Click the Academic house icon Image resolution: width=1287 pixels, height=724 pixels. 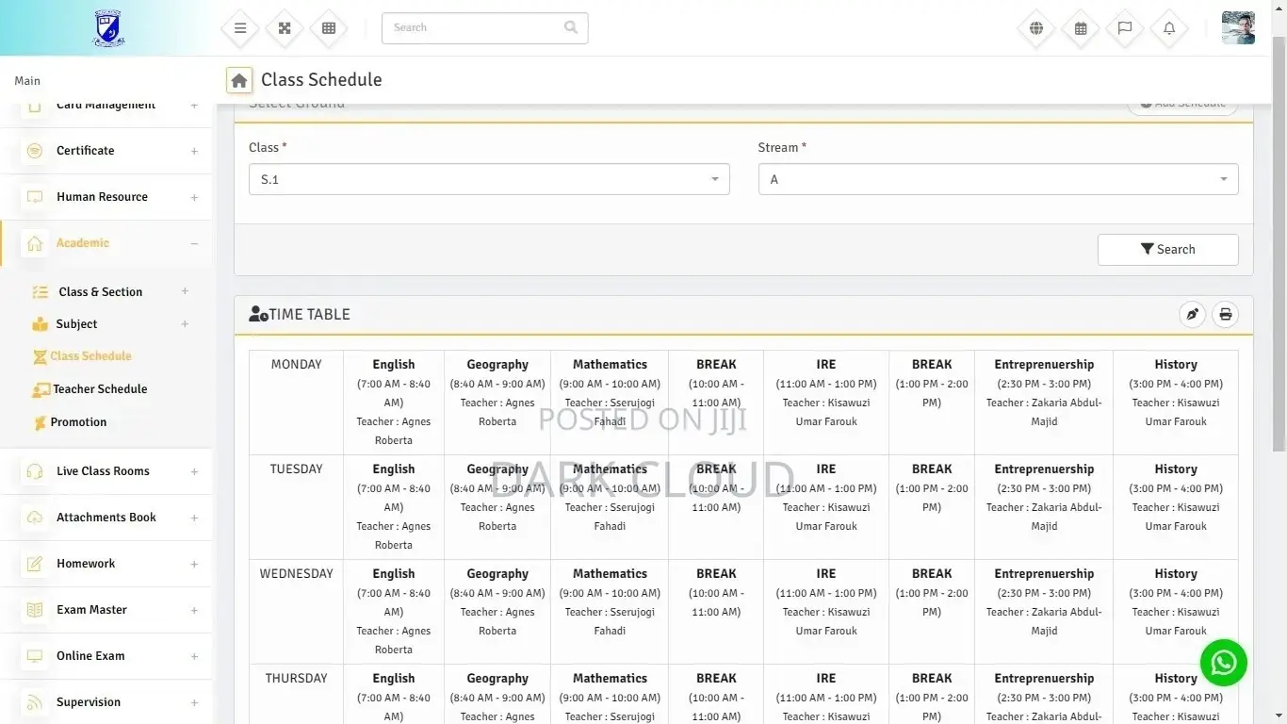pos(35,243)
